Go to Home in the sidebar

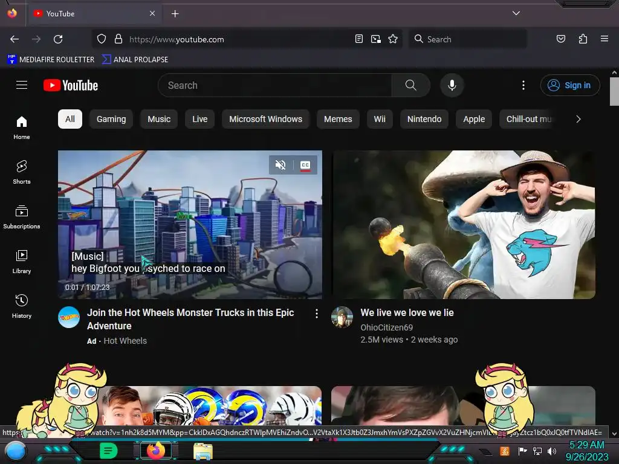pyautogui.click(x=22, y=127)
